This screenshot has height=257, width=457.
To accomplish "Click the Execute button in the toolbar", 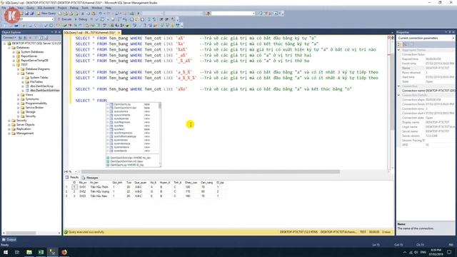I will [x=65, y=19].
